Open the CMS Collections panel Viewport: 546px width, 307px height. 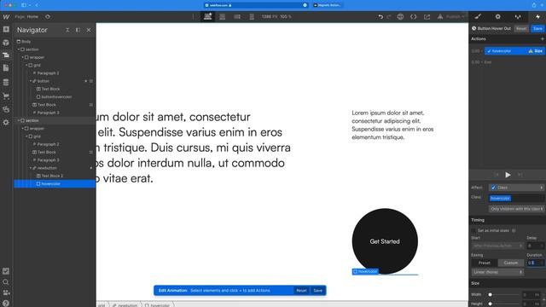tap(6, 82)
